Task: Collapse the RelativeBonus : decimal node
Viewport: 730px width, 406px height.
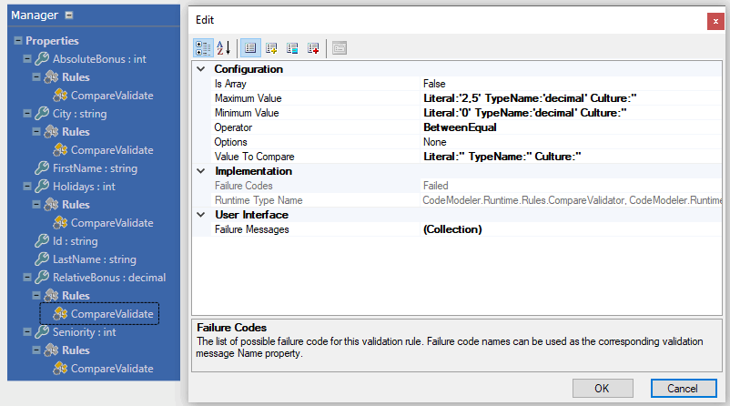Action: tap(27, 277)
